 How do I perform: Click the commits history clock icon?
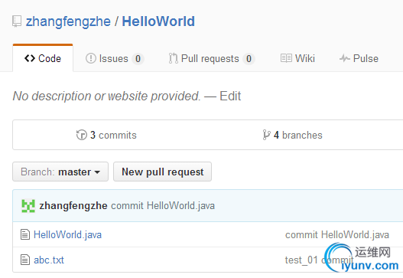pos(82,135)
